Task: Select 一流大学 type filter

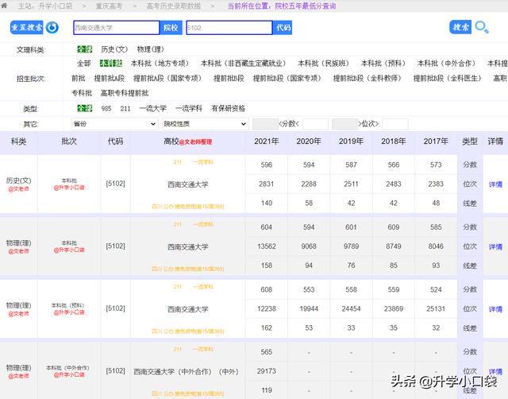Action: click(153, 108)
